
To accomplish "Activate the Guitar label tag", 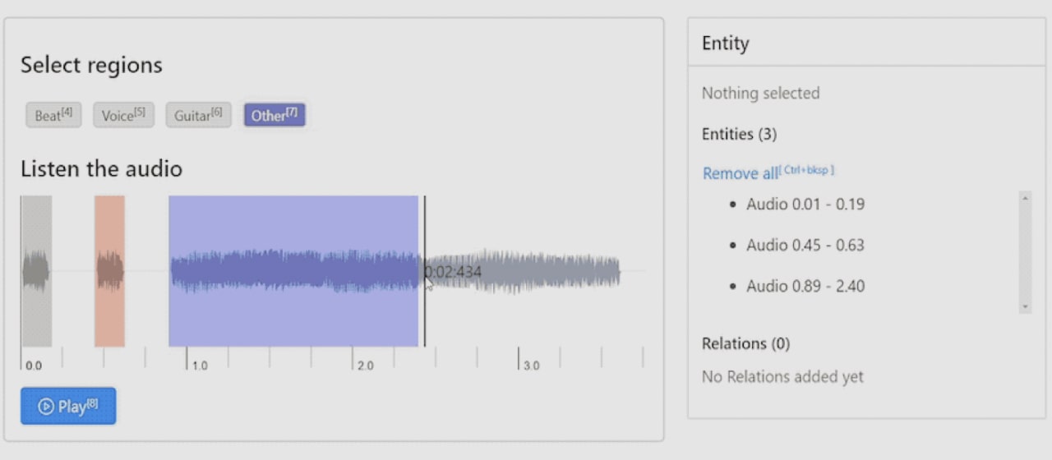I will pyautogui.click(x=198, y=115).
